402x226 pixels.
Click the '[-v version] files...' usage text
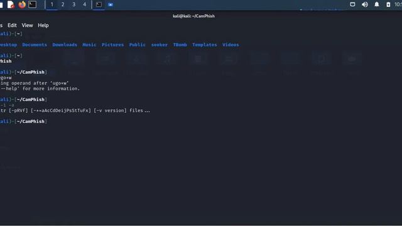[x=122, y=110]
